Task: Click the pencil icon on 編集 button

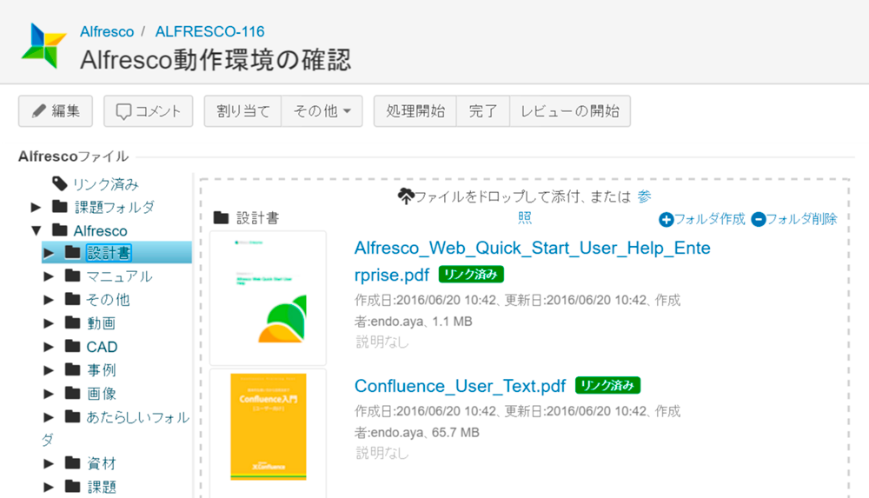Action: point(39,111)
